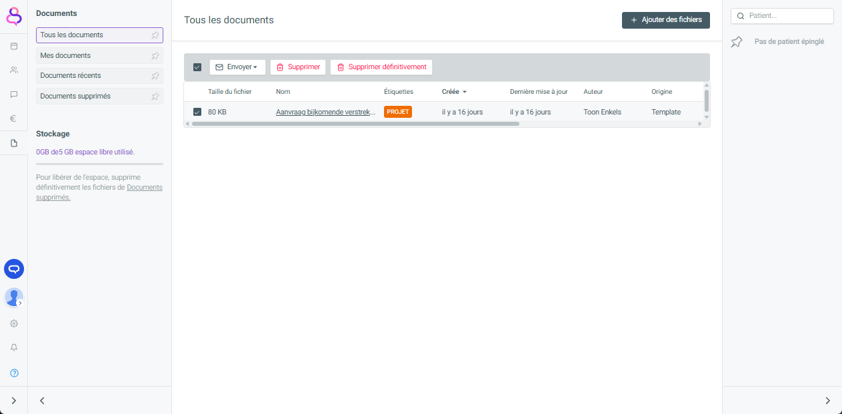
Task: Open the messages chat icon in sidebar
Action: coord(14,95)
